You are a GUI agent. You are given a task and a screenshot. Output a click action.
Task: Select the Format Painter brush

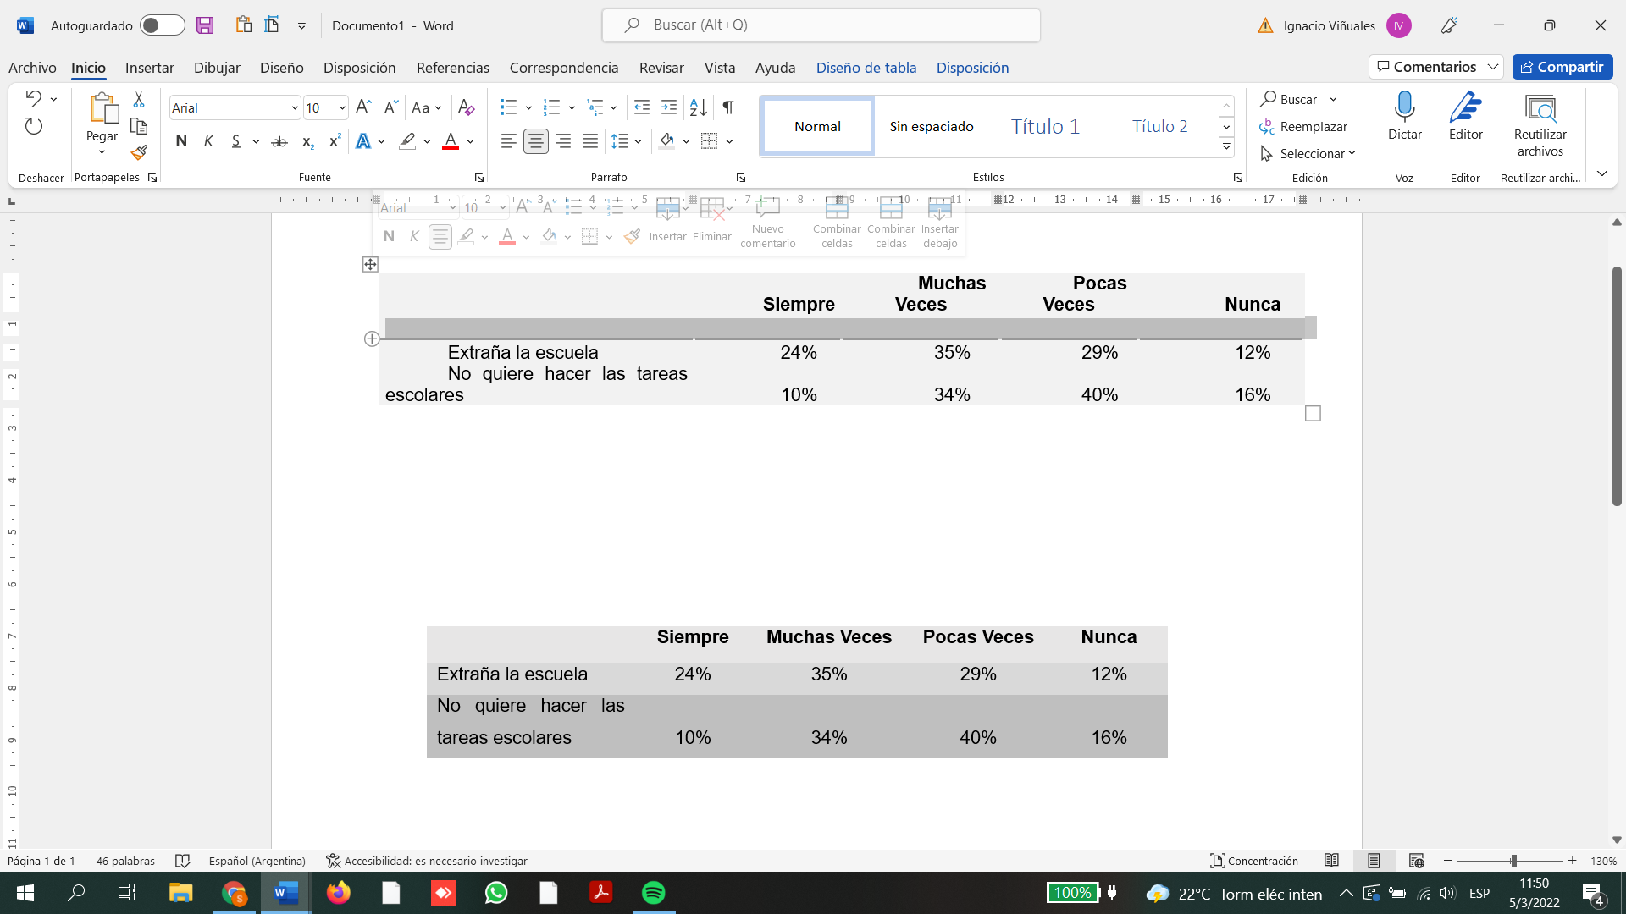point(139,153)
